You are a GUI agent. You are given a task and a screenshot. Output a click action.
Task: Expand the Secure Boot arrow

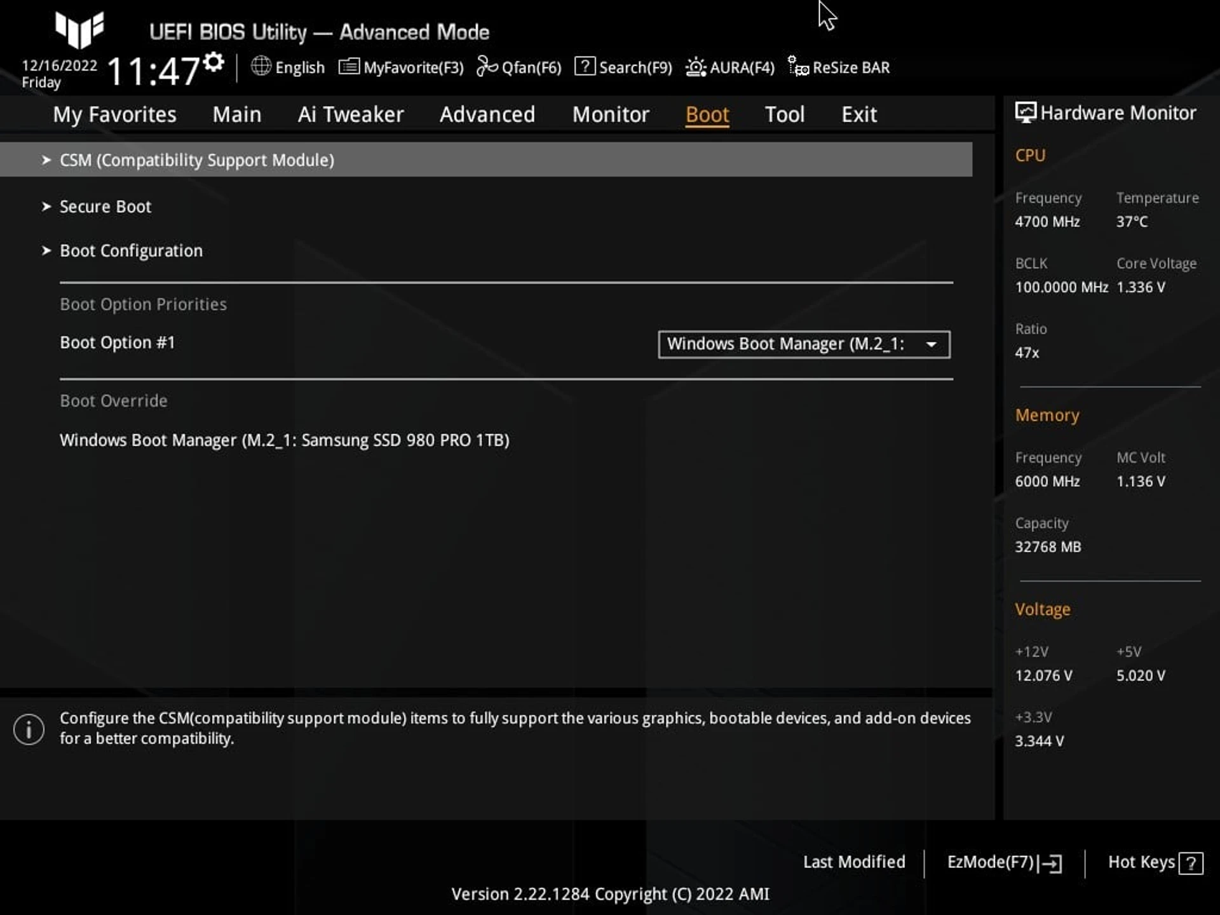point(46,207)
